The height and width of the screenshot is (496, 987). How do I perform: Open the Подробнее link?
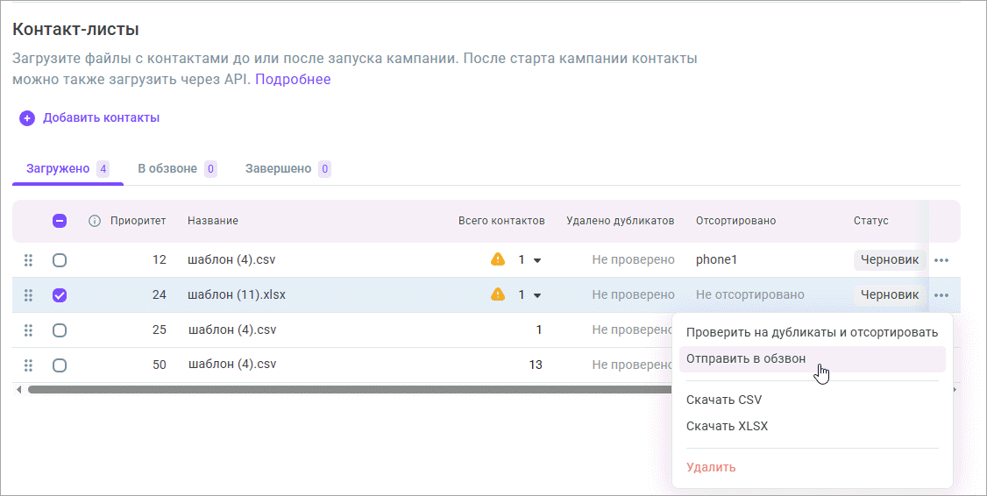[x=293, y=80]
